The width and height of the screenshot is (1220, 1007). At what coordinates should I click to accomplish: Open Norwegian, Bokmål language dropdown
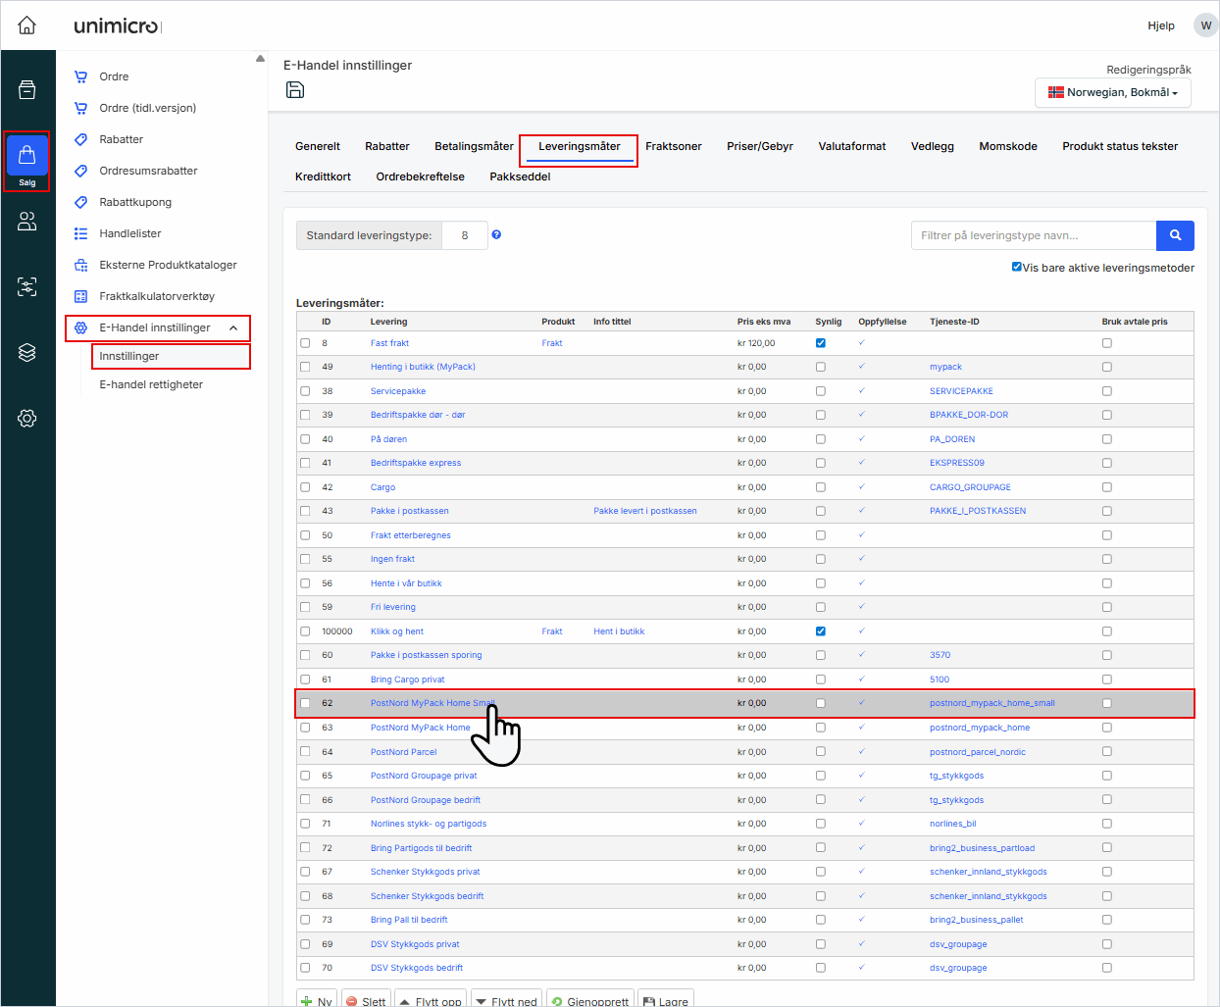click(1112, 92)
